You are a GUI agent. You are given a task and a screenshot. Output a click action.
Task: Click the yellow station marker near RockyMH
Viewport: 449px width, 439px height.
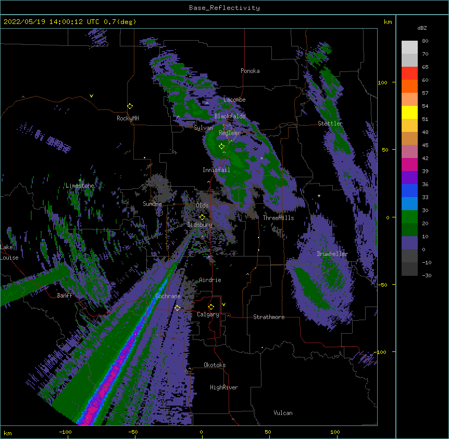[130, 106]
